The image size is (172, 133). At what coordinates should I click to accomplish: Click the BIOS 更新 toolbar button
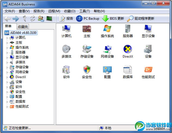113,19
